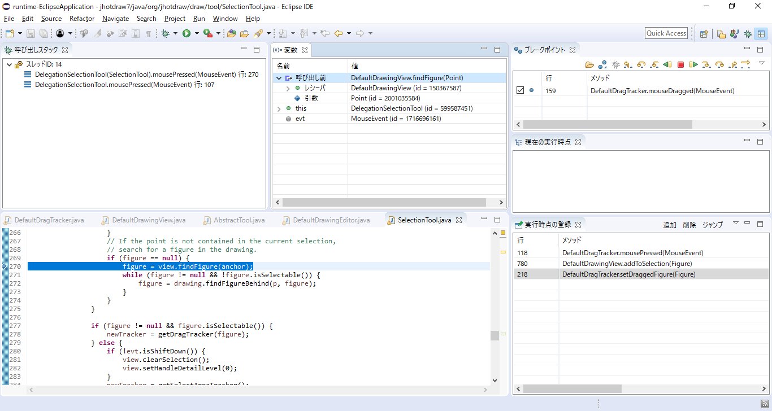
Task: Open the Window menu
Action: tap(225, 19)
